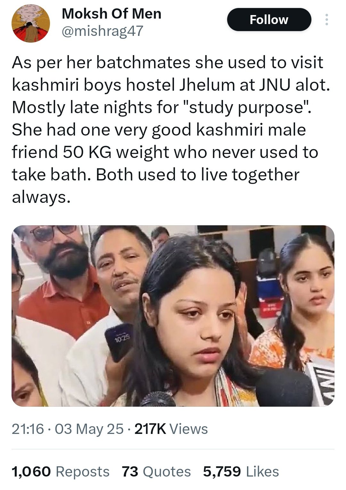This screenshot has height=490, width=346.
Task: Open the three-dot more options menu
Action: coord(326,20)
